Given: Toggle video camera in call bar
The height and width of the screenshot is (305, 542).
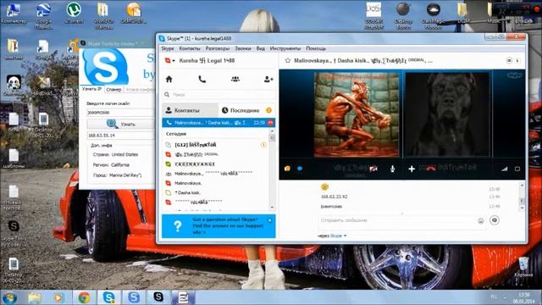Looking at the screenshot, I should (373, 169).
